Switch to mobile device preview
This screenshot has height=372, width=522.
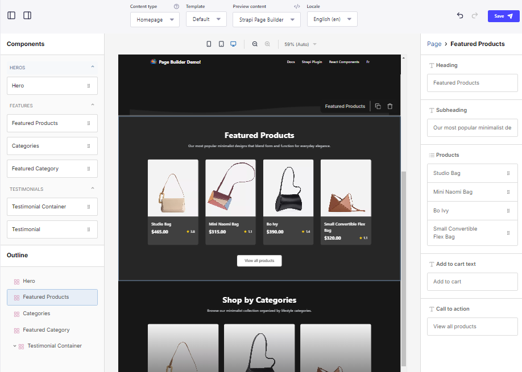[209, 44]
